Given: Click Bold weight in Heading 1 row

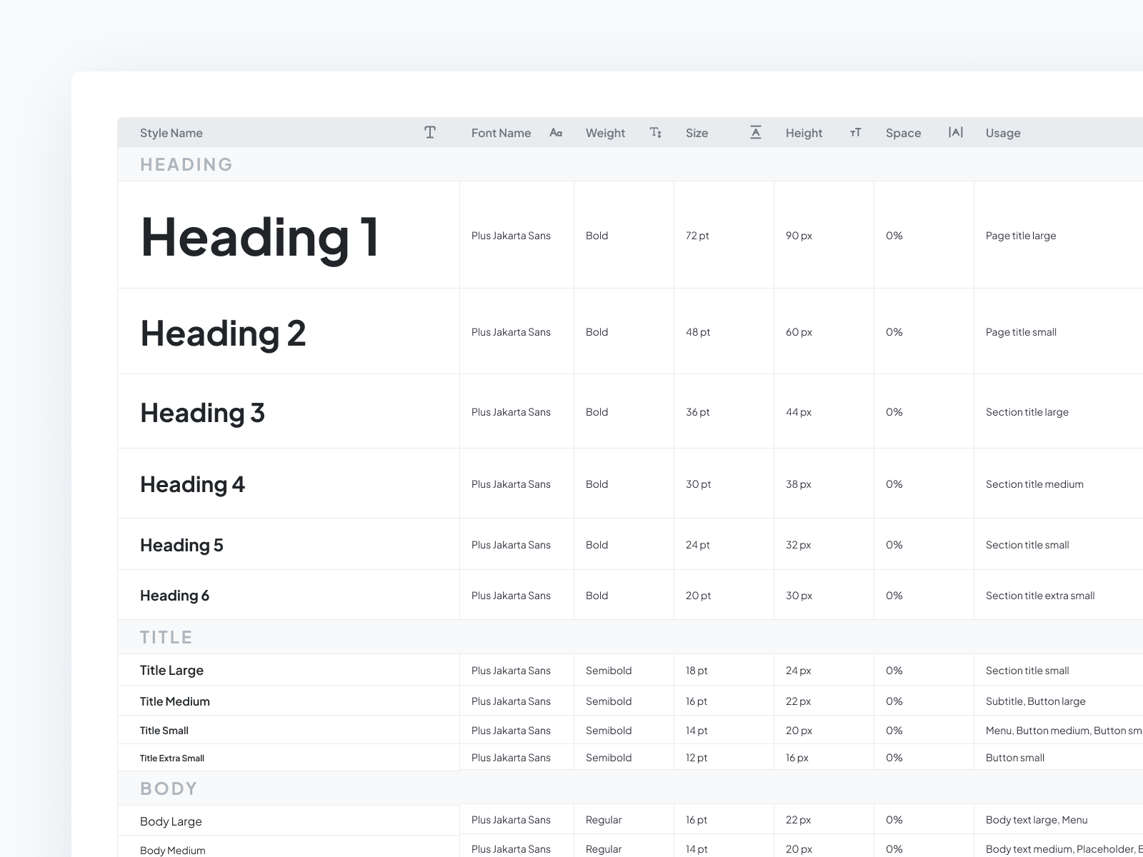Looking at the screenshot, I should coord(597,236).
